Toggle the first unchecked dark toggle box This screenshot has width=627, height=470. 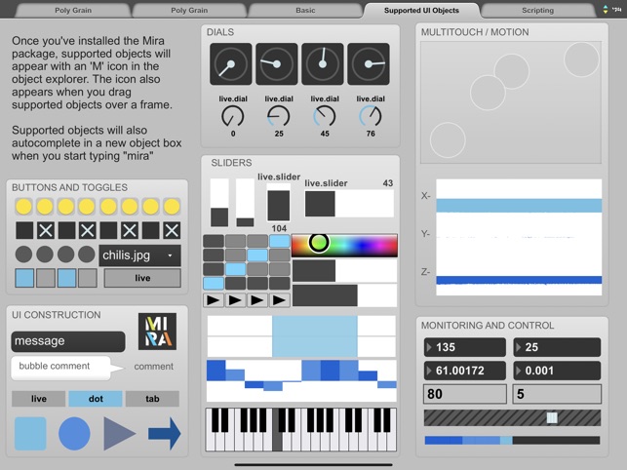click(x=24, y=230)
